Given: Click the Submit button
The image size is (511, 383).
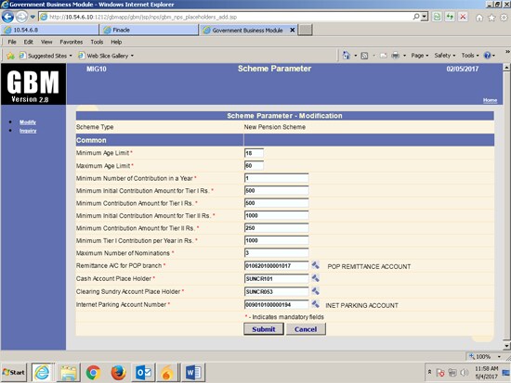Looking at the screenshot, I should click(264, 329).
